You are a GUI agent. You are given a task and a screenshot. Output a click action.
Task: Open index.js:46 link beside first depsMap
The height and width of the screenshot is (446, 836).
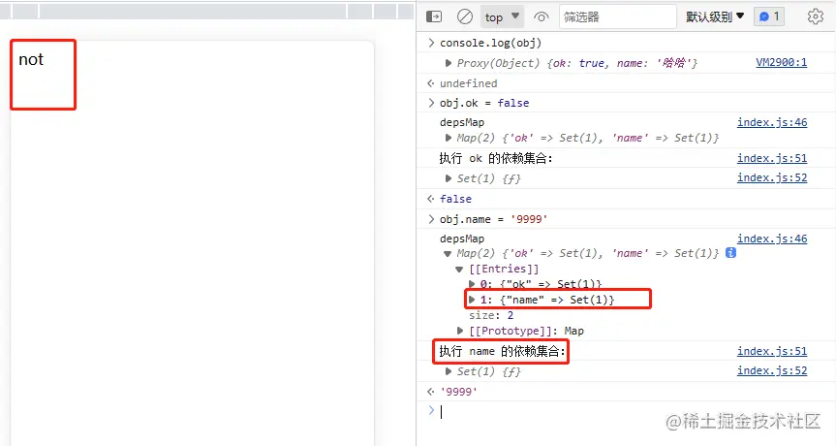tap(772, 122)
